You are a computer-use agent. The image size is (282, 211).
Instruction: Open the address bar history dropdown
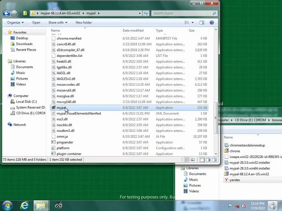point(140,13)
